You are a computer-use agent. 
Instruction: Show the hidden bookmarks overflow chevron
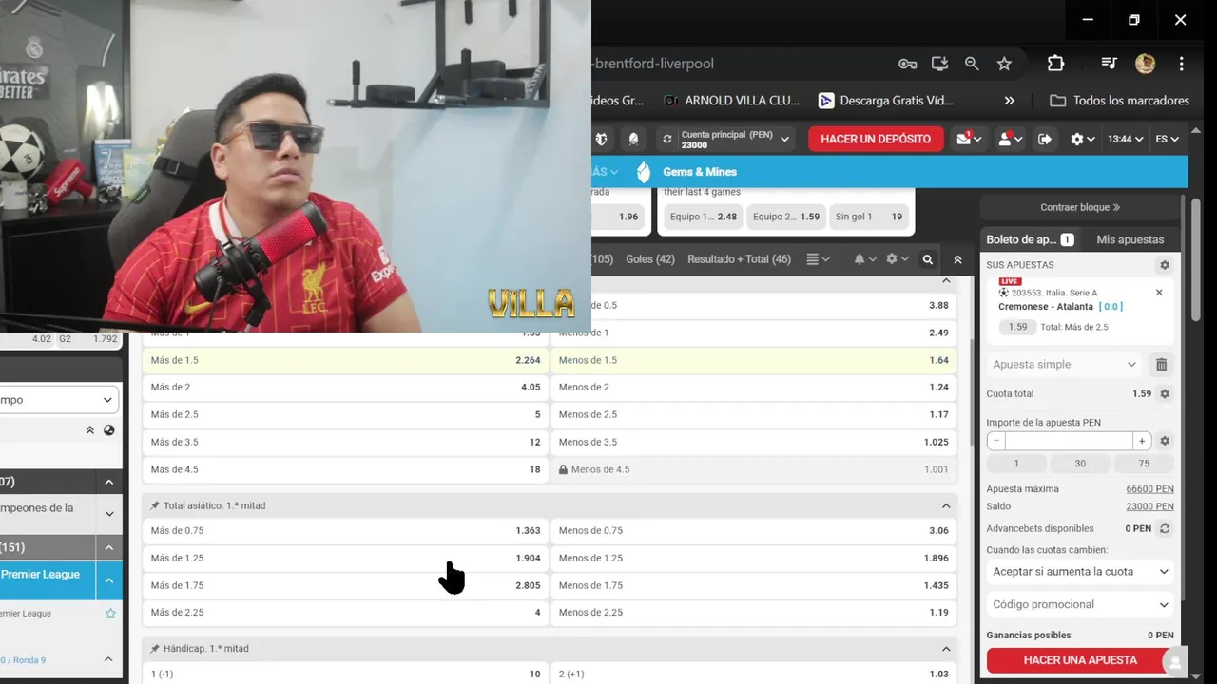(x=1010, y=101)
